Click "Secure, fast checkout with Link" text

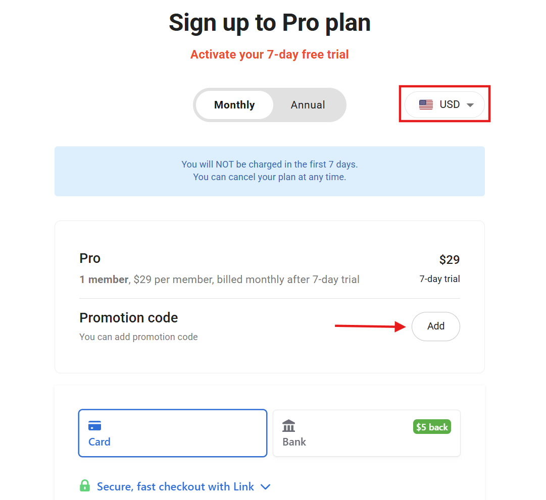(175, 486)
